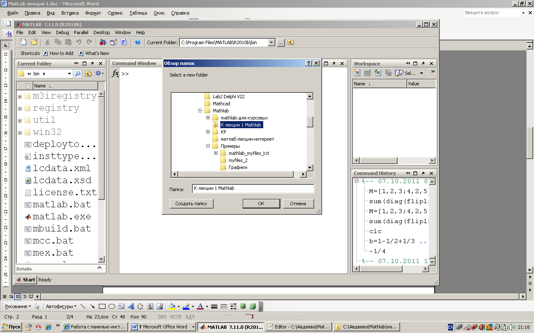Click the dialog help question-mark button
The width and height of the screenshot is (534, 333).
[x=309, y=63]
